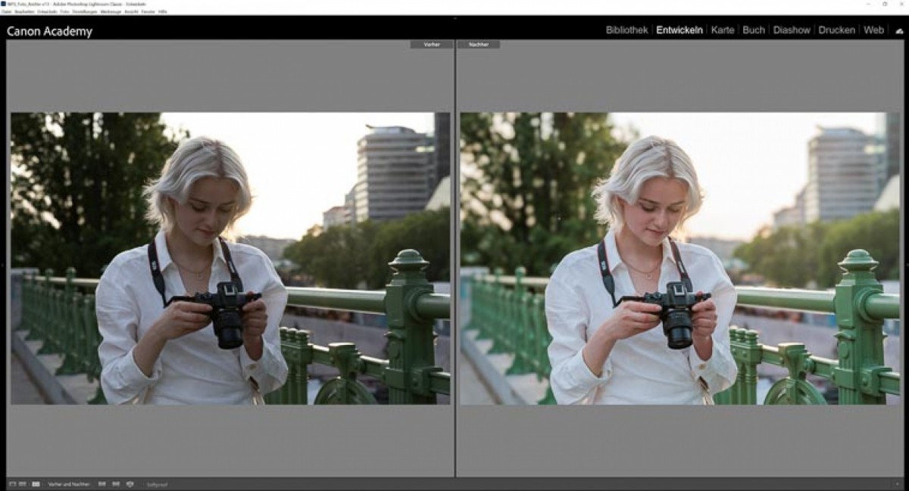The width and height of the screenshot is (909, 491).
Task: Click the Canon Academy identity plate
Action: pyautogui.click(x=49, y=31)
